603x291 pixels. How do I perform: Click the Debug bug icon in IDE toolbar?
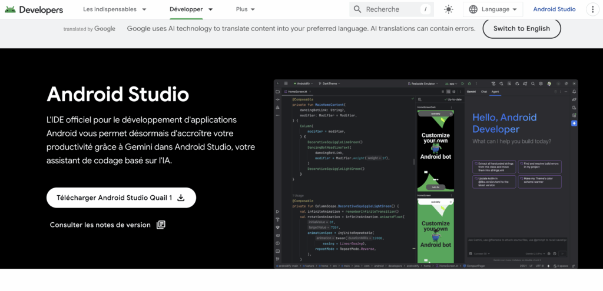click(x=469, y=83)
